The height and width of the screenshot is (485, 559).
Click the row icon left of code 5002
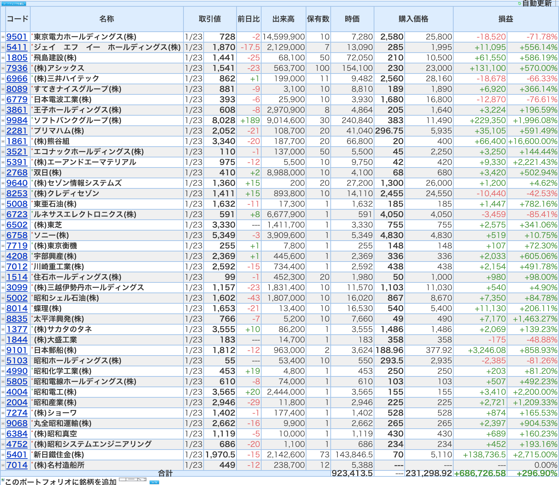3,298
